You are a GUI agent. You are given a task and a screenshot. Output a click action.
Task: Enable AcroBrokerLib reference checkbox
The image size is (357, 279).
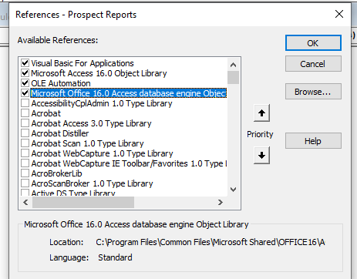tap(25, 173)
